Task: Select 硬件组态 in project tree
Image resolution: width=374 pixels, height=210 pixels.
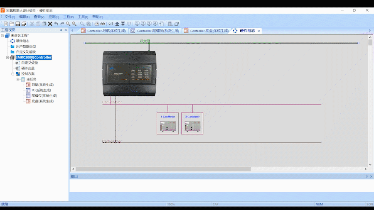Action: pyautogui.click(x=23, y=41)
